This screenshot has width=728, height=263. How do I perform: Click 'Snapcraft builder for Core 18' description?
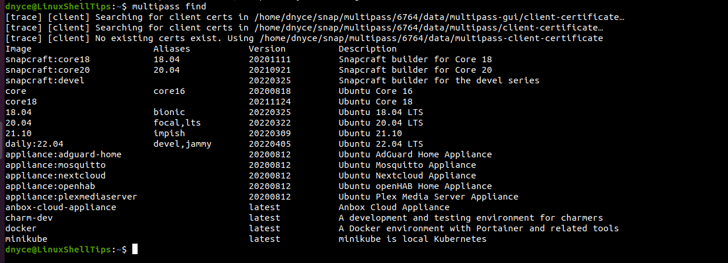point(415,59)
